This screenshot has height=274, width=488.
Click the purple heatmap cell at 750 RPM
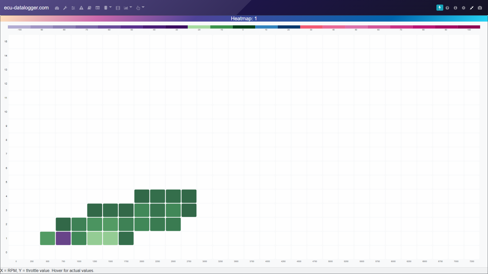pos(63,238)
